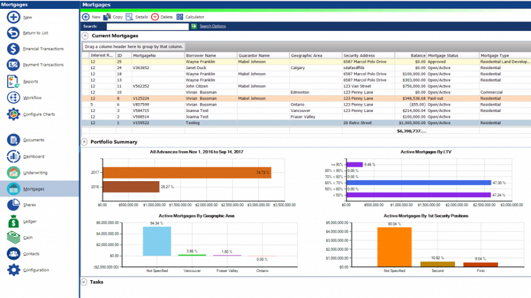
Task: Click the Commercial mortgage type cell
Action: click(505, 92)
